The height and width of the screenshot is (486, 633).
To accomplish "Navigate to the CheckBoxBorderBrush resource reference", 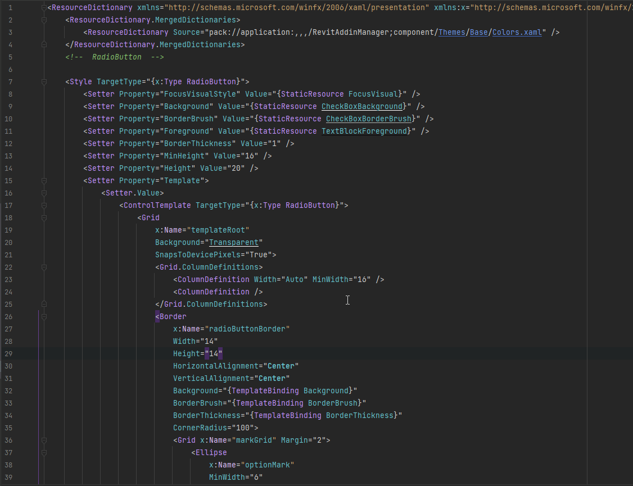I will pos(369,119).
